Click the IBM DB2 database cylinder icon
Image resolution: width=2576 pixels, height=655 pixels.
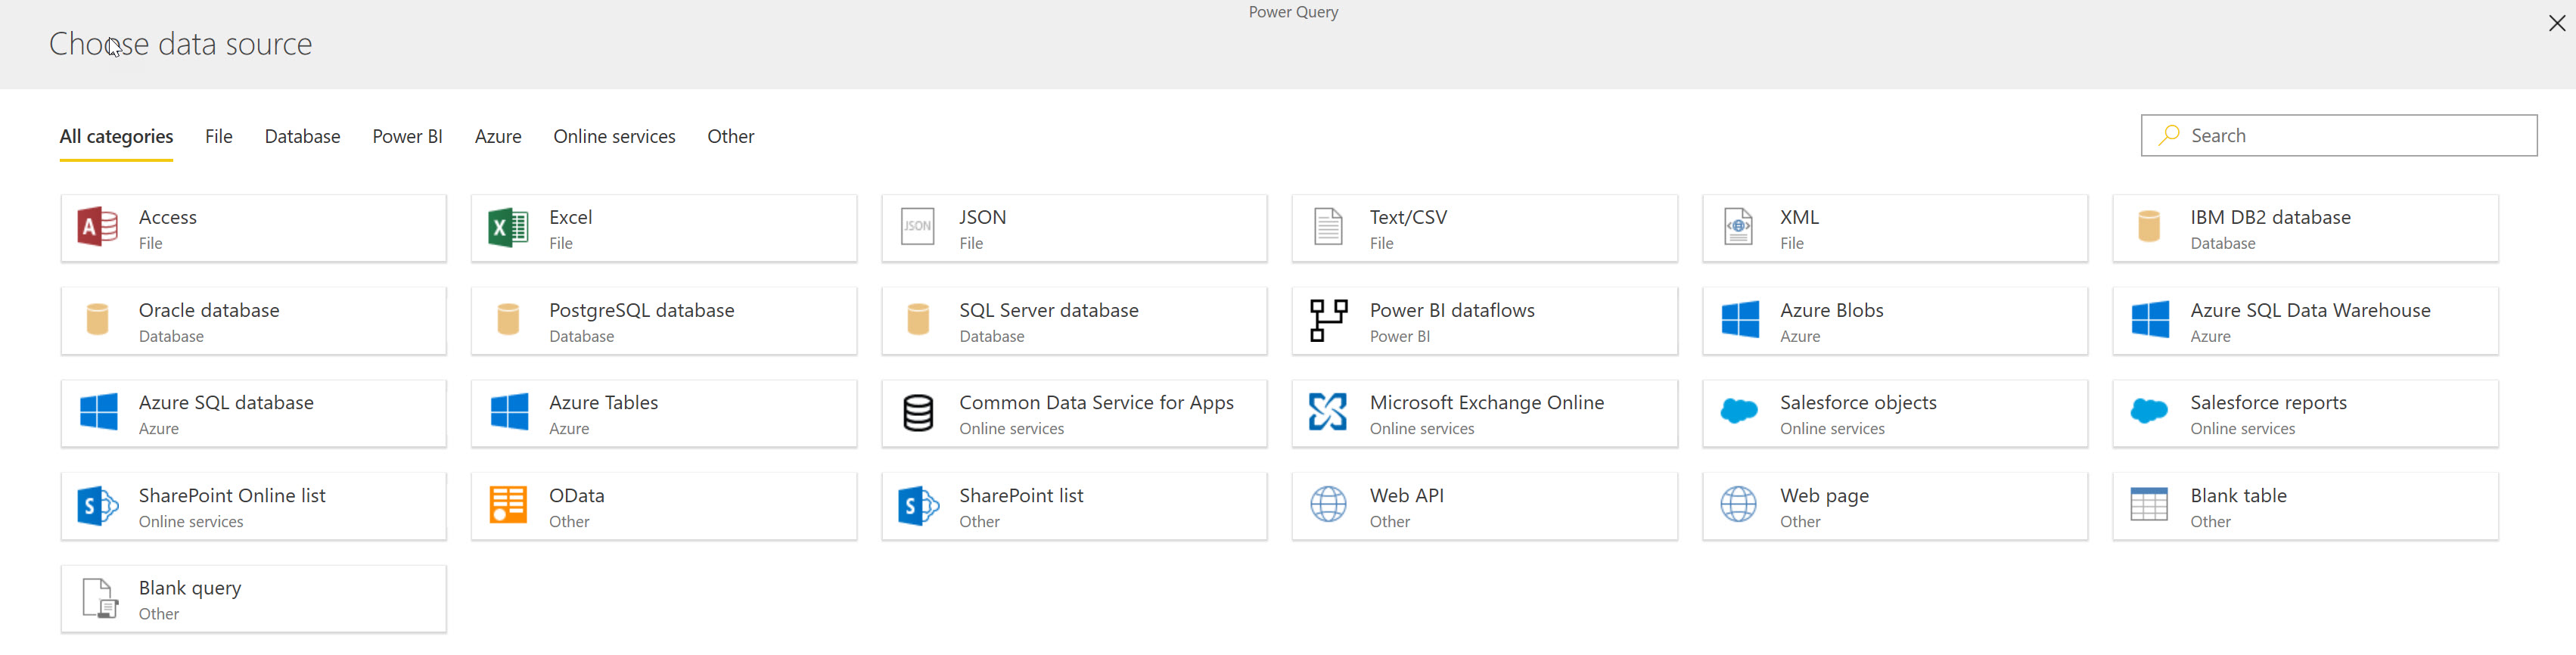2148,227
